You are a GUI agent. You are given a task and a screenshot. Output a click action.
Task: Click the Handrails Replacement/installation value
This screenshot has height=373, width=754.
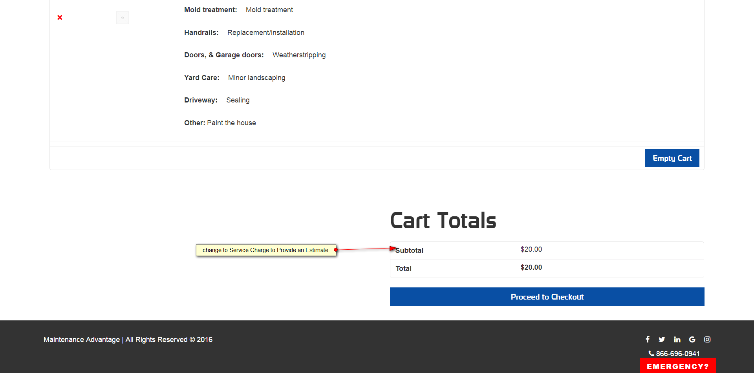click(x=265, y=33)
